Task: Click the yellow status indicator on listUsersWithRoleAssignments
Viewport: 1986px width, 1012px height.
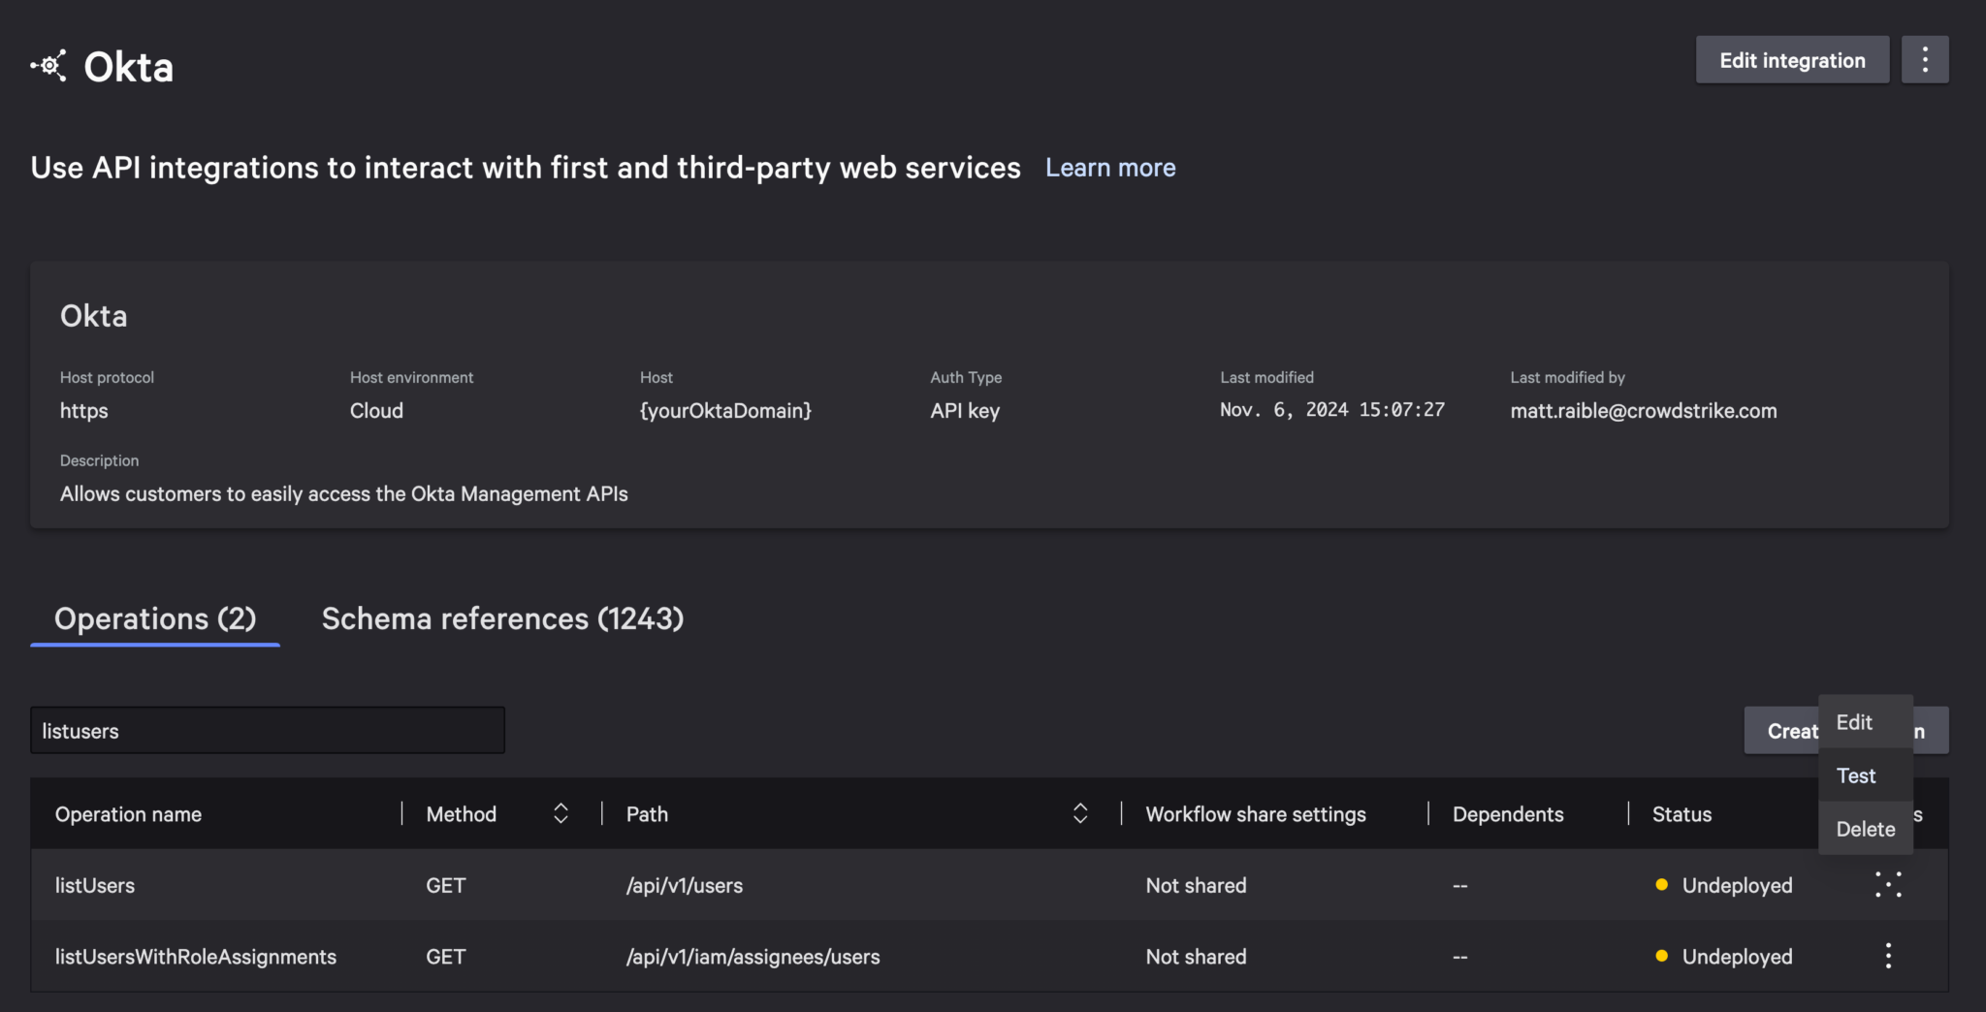Action: click(1661, 957)
